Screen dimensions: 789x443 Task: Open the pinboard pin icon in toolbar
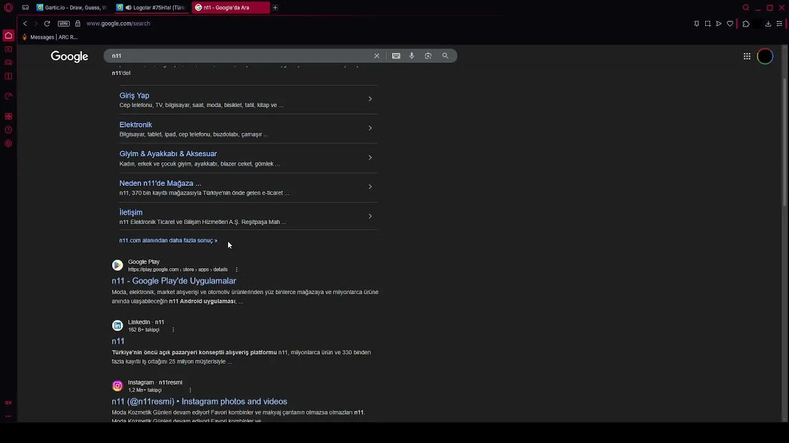click(697, 23)
